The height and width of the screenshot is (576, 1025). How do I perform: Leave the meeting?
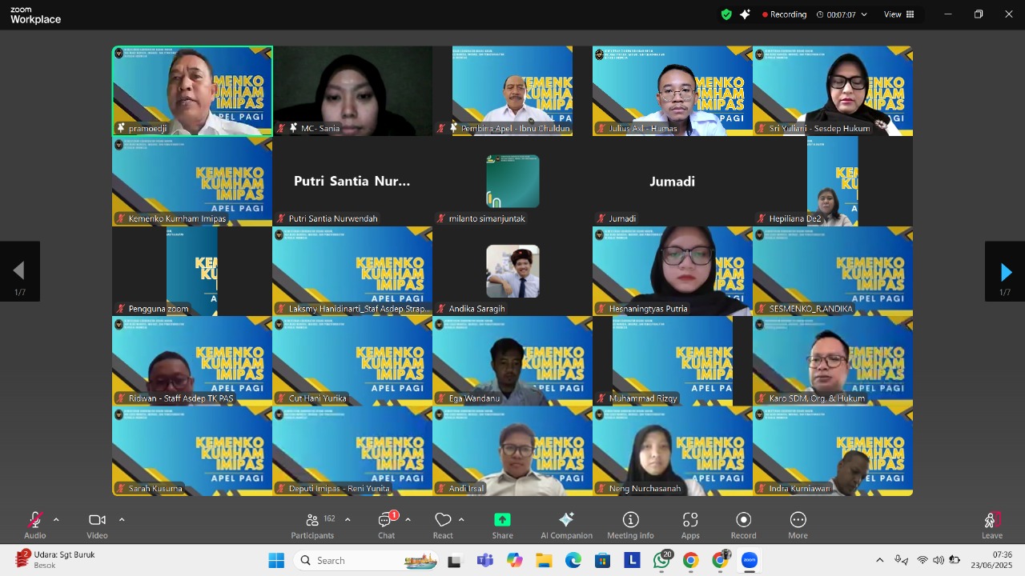991,525
